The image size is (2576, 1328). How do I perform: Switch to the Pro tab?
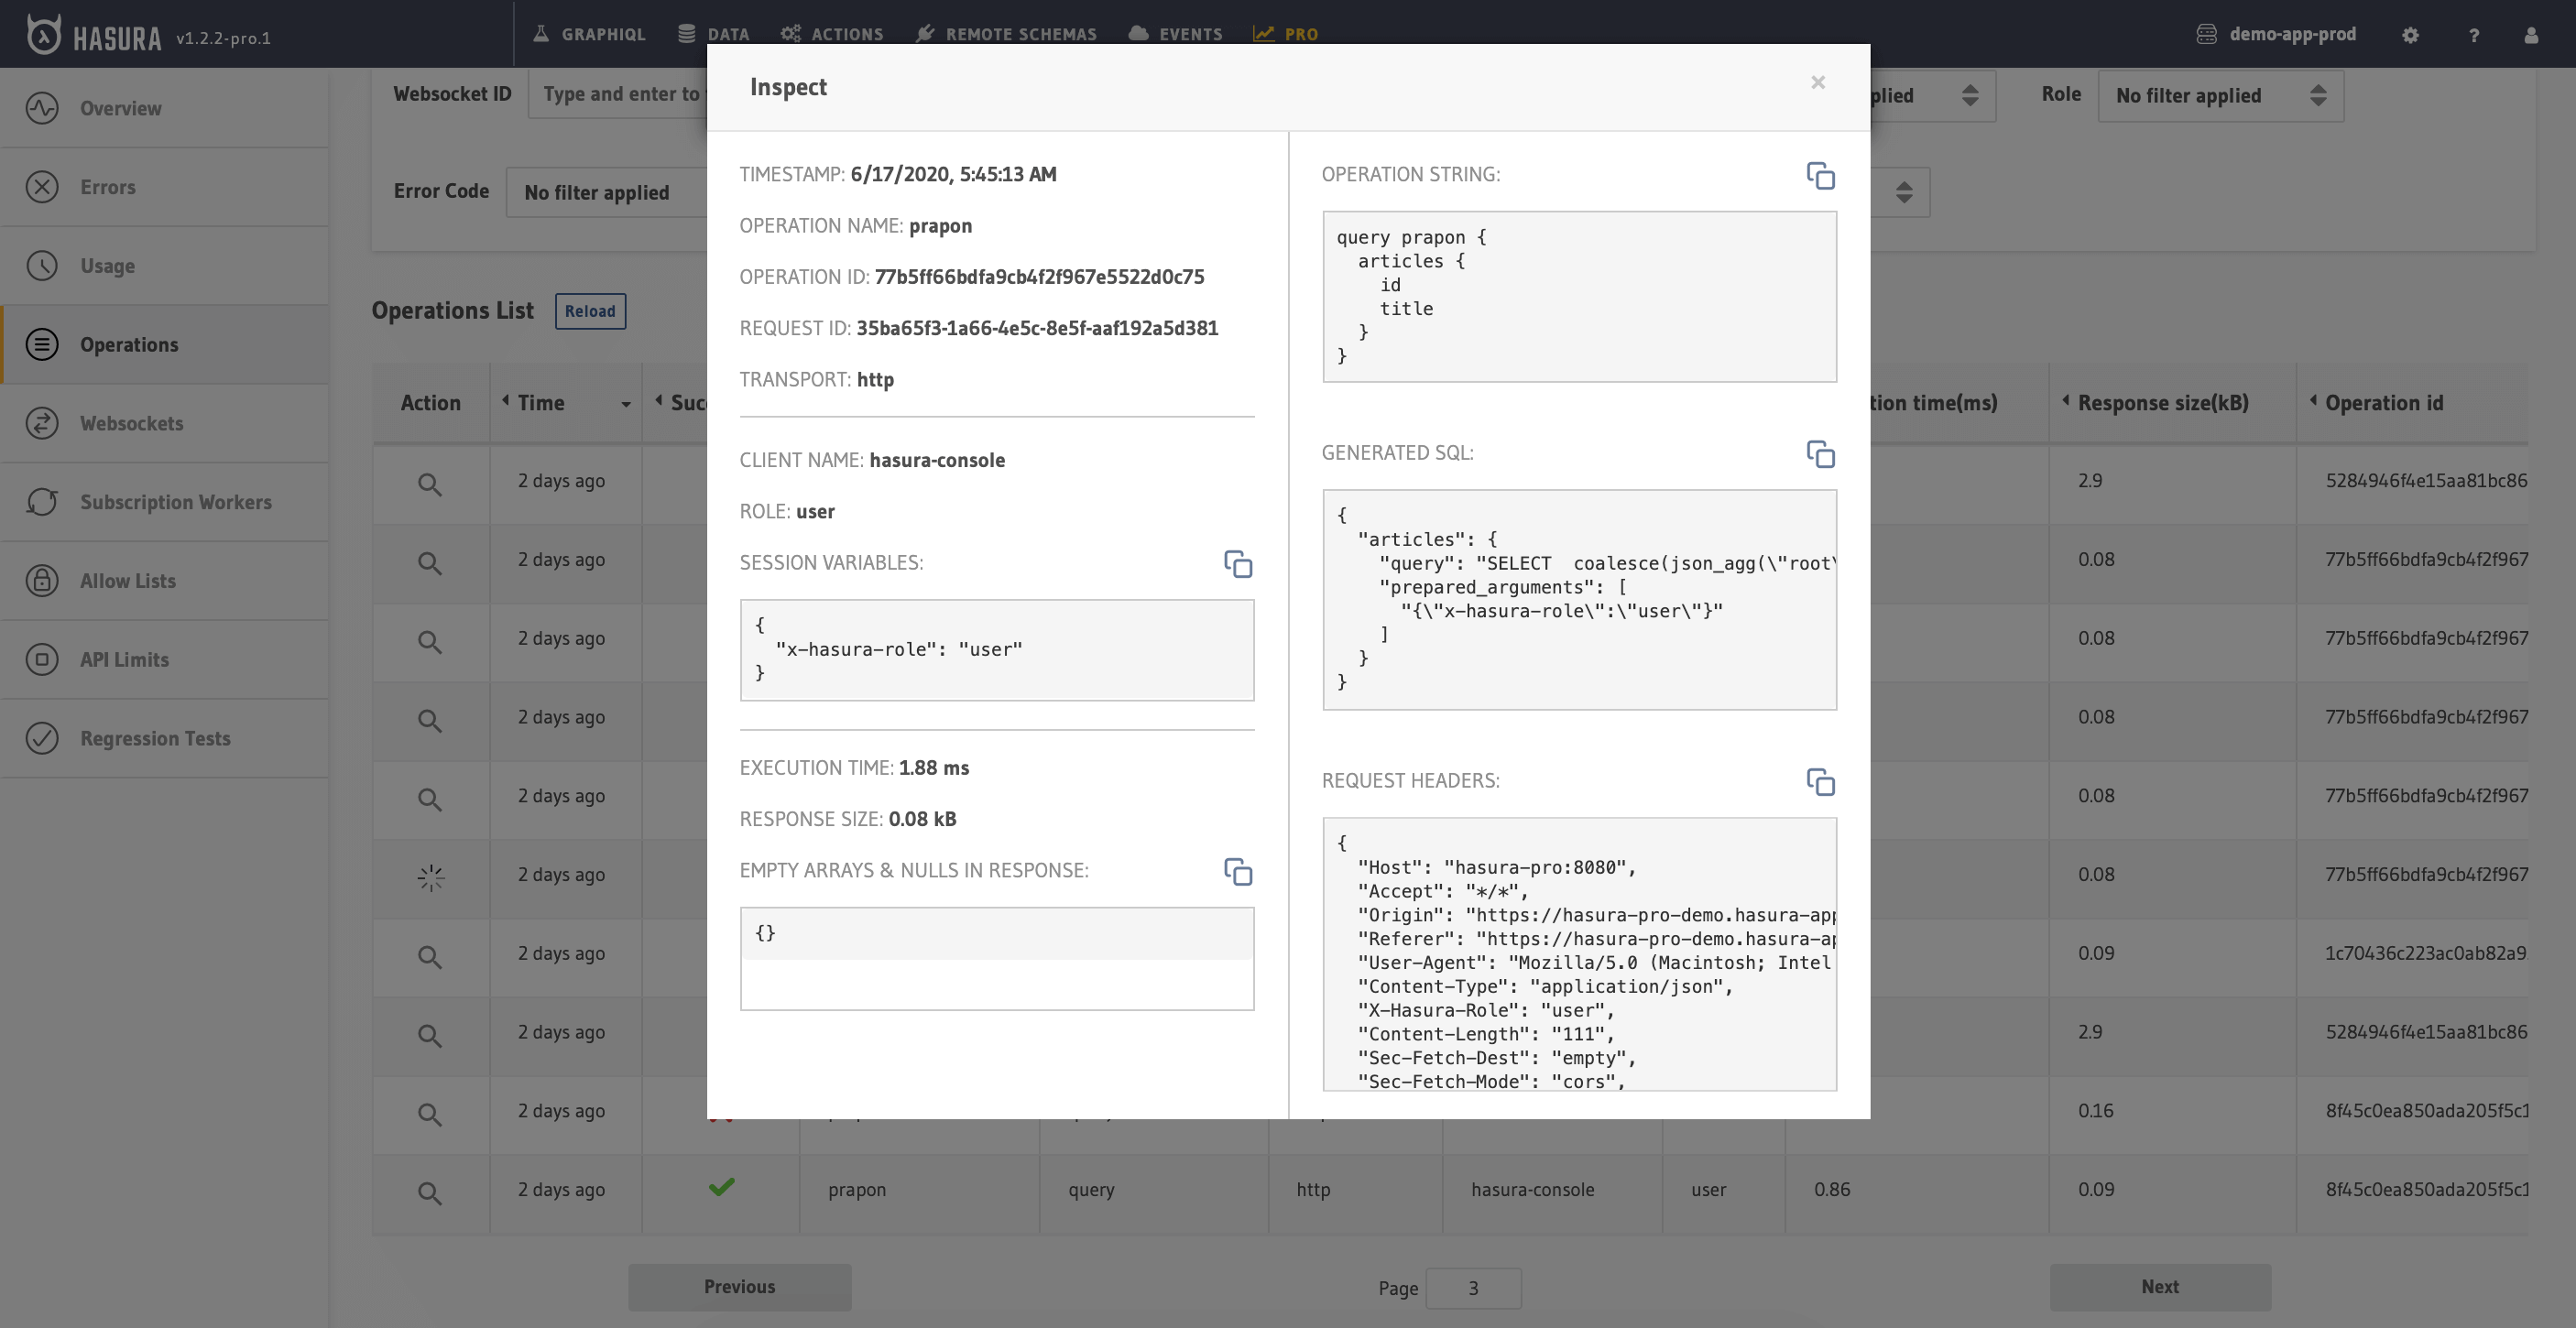pos(1286,34)
